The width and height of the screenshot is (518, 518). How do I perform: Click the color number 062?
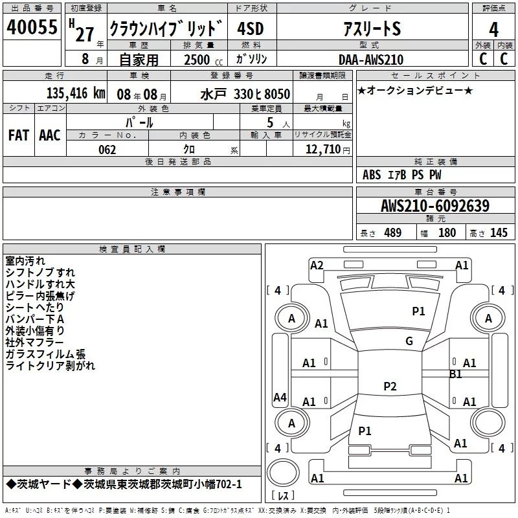point(107,150)
